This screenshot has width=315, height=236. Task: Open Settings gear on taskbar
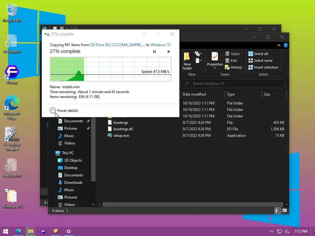coord(69,231)
